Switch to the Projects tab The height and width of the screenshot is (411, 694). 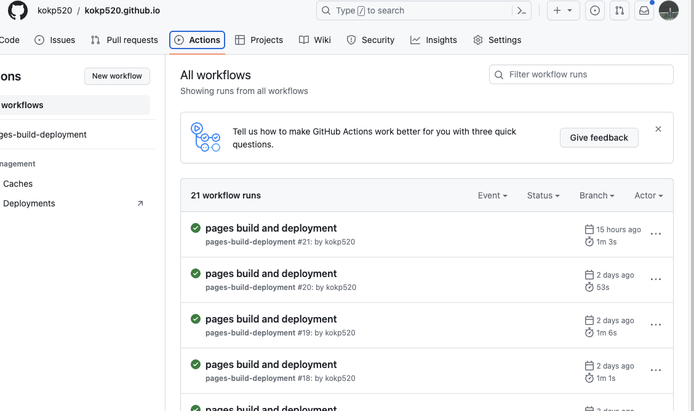click(x=259, y=40)
